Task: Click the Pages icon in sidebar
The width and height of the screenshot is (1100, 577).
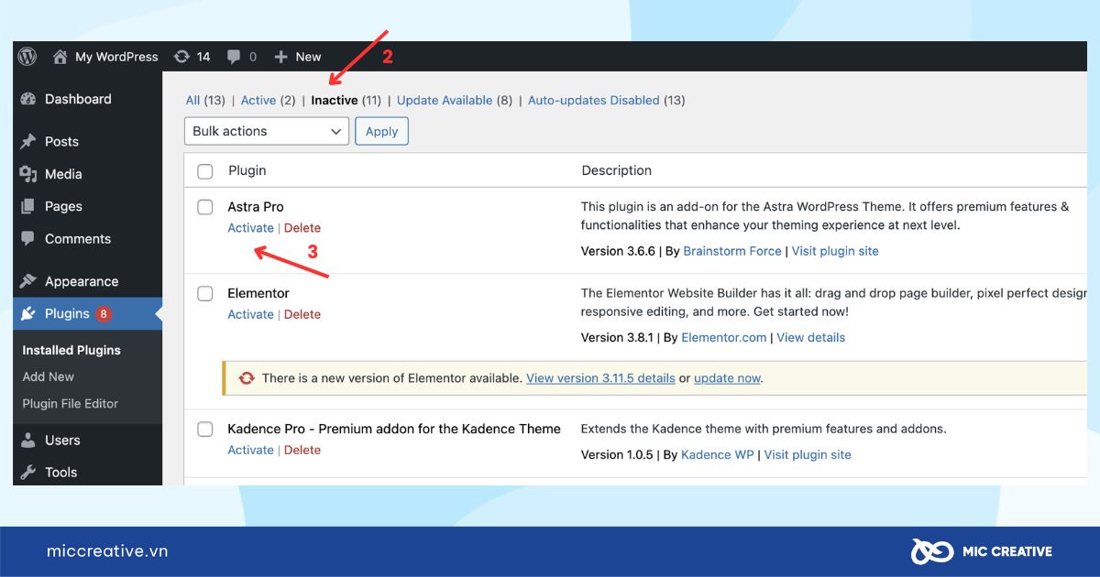Action: [28, 206]
